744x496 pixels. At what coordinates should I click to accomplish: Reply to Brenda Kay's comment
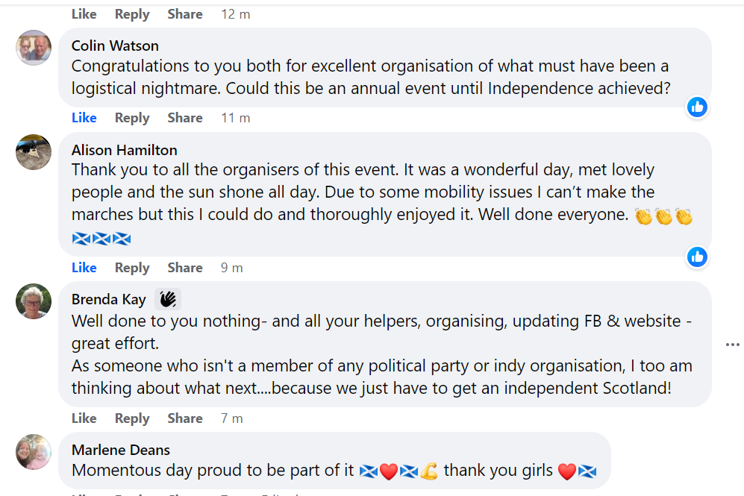[132, 418]
